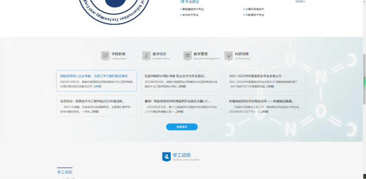The image size is (366, 179).
Task: Open MORE+ link in 专业建设 section
Action: pos(300,2)
